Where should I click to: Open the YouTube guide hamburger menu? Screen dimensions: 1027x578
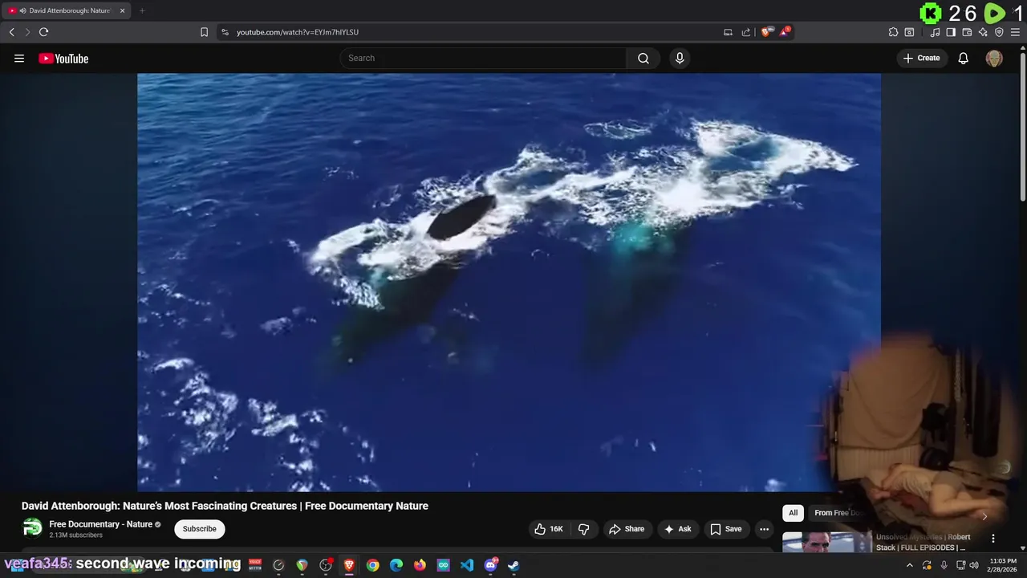click(19, 58)
